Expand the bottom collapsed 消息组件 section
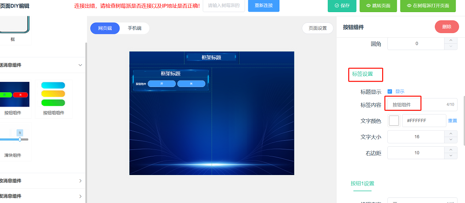The width and height of the screenshot is (465, 203). pyautogui.click(x=80, y=196)
